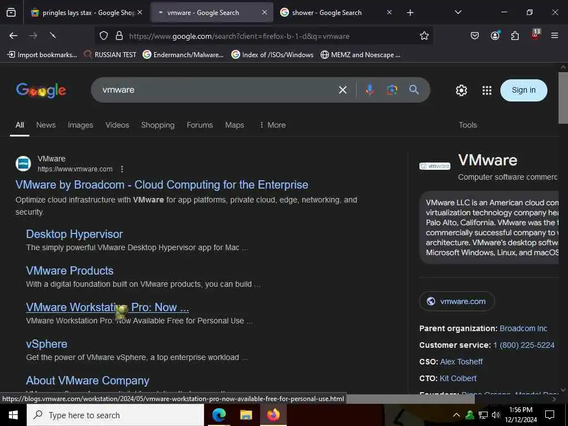Select the News results tab
This screenshot has height=426, width=568.
coord(46,125)
